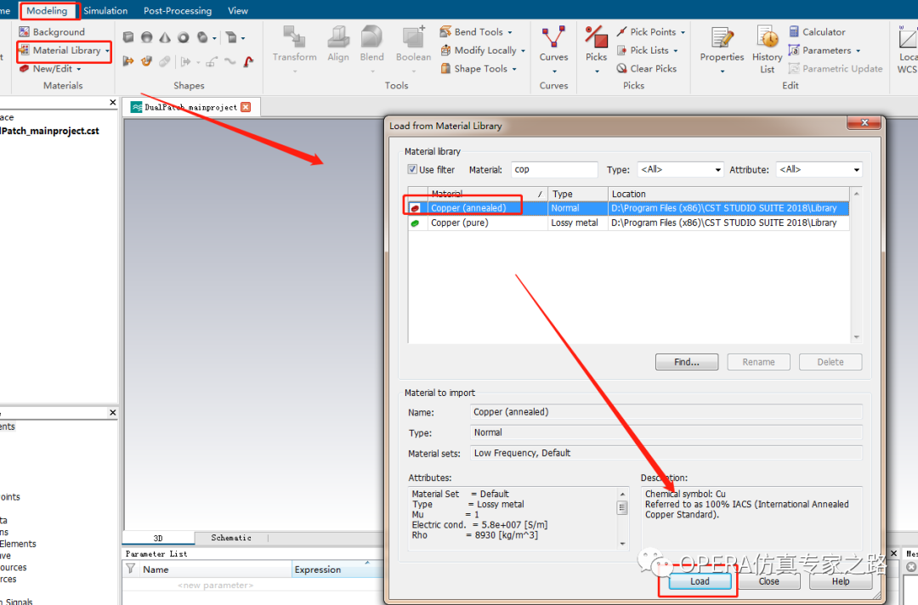Screen dimensions: 918x605
Task: Sort by the Location column header
Action: (x=728, y=194)
